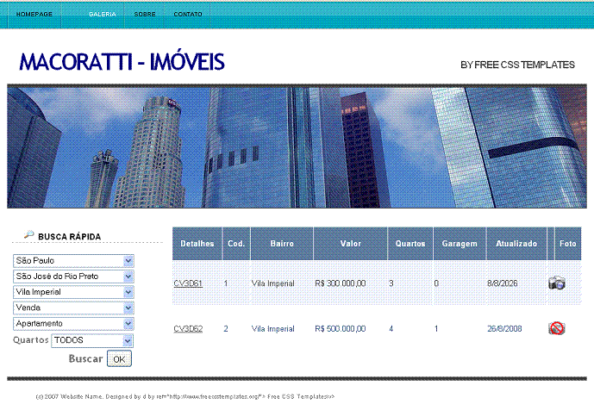This screenshot has height=404, width=594.
Task: Select the Sobre menu item
Action: click(x=145, y=15)
